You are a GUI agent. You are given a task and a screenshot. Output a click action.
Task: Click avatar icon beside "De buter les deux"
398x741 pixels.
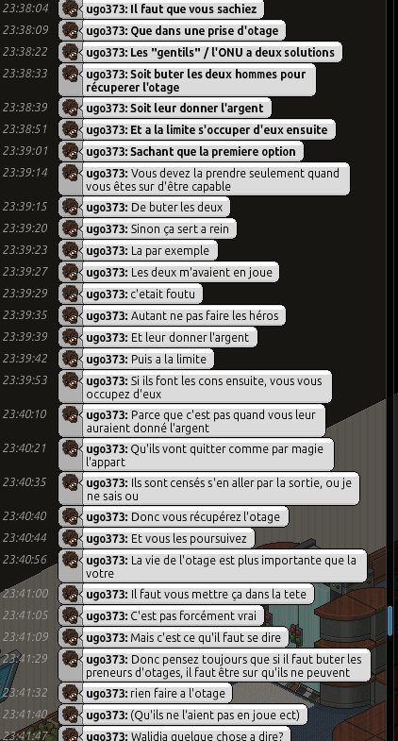pos(71,207)
